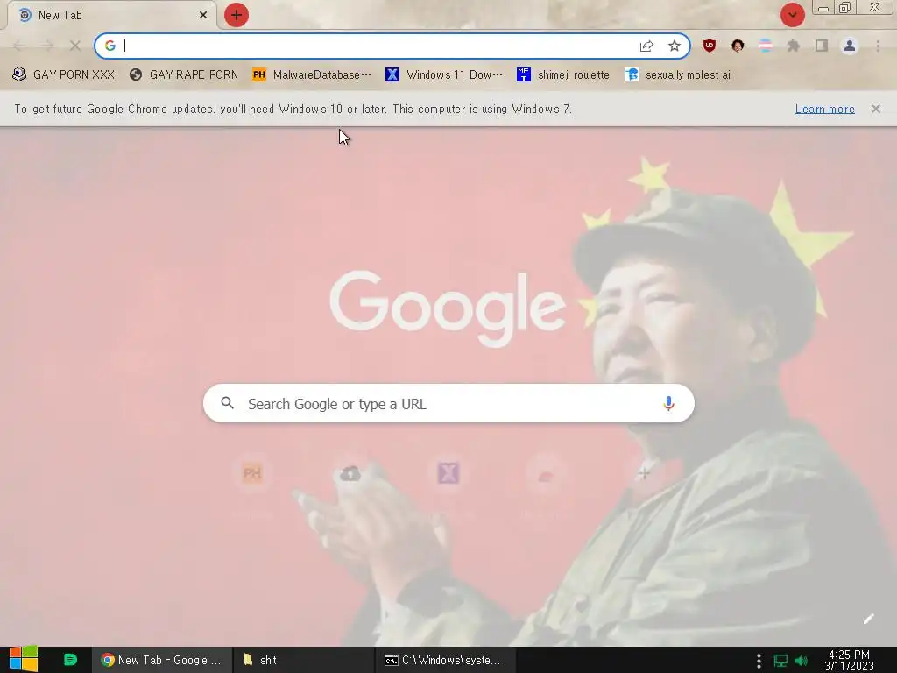Open the red shortcut tile
This screenshot has width=897, height=673.
pyautogui.click(x=546, y=473)
